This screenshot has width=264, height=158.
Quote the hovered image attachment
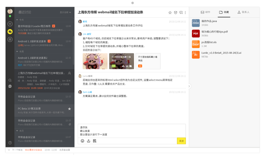[127, 66]
